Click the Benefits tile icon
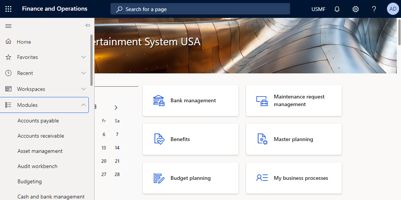This screenshot has width=401, height=200. tap(159, 139)
